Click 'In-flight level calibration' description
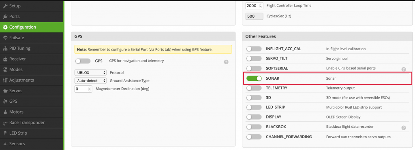The image size is (415, 150). [x=346, y=49]
